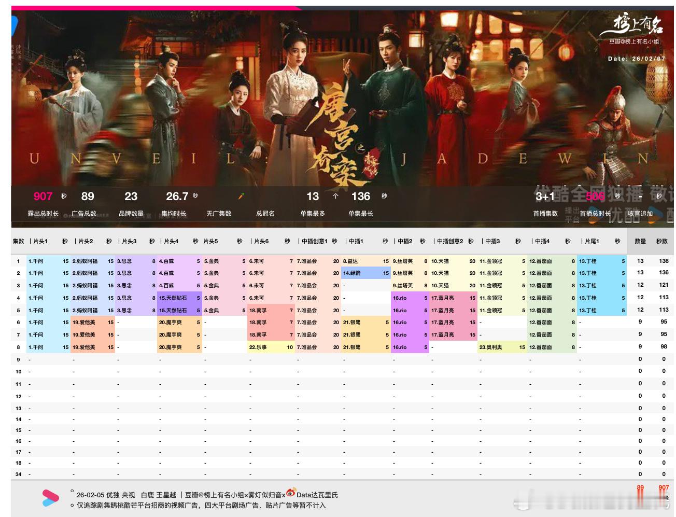Click episode number 34 in the 集数 column
This screenshot has height=517, width=676.
pyautogui.click(x=19, y=474)
